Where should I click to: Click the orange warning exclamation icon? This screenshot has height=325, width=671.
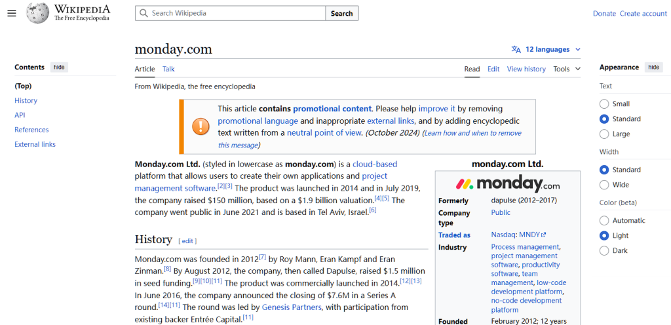[201, 126]
